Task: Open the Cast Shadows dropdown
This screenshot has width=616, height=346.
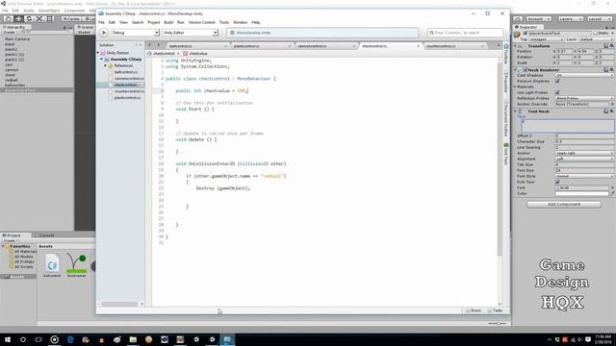Action: (584, 75)
